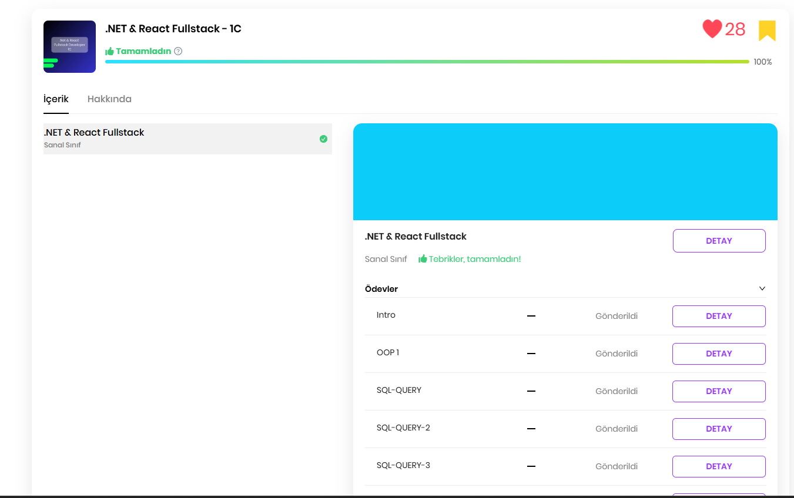Click Gönderildi status in Intro row
The image size is (794, 498).
click(x=617, y=316)
